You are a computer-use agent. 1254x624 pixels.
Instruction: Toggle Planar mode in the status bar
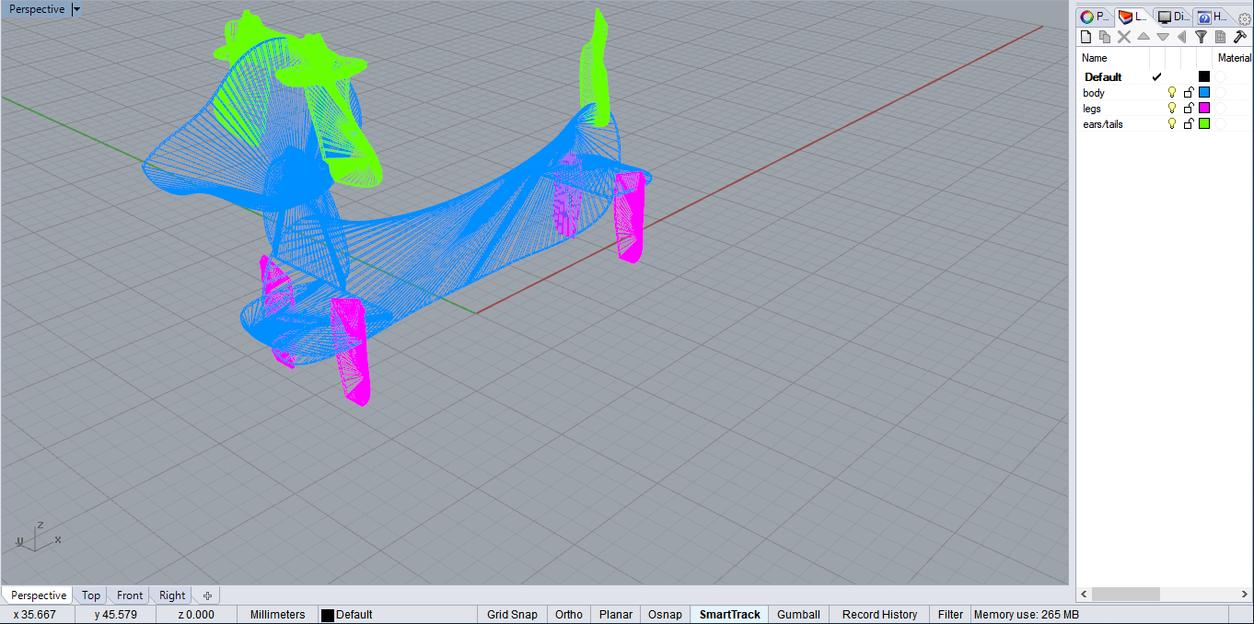pos(616,615)
